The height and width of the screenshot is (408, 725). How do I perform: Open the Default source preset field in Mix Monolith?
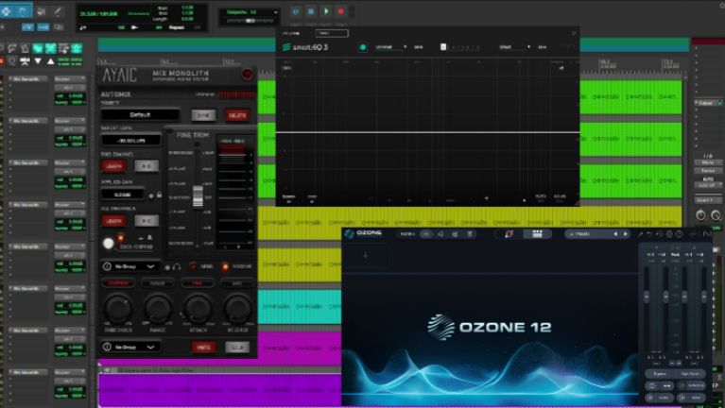click(x=140, y=114)
